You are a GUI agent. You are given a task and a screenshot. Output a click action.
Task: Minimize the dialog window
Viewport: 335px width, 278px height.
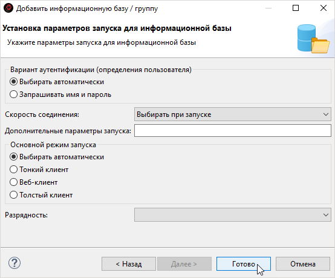coord(268,8)
